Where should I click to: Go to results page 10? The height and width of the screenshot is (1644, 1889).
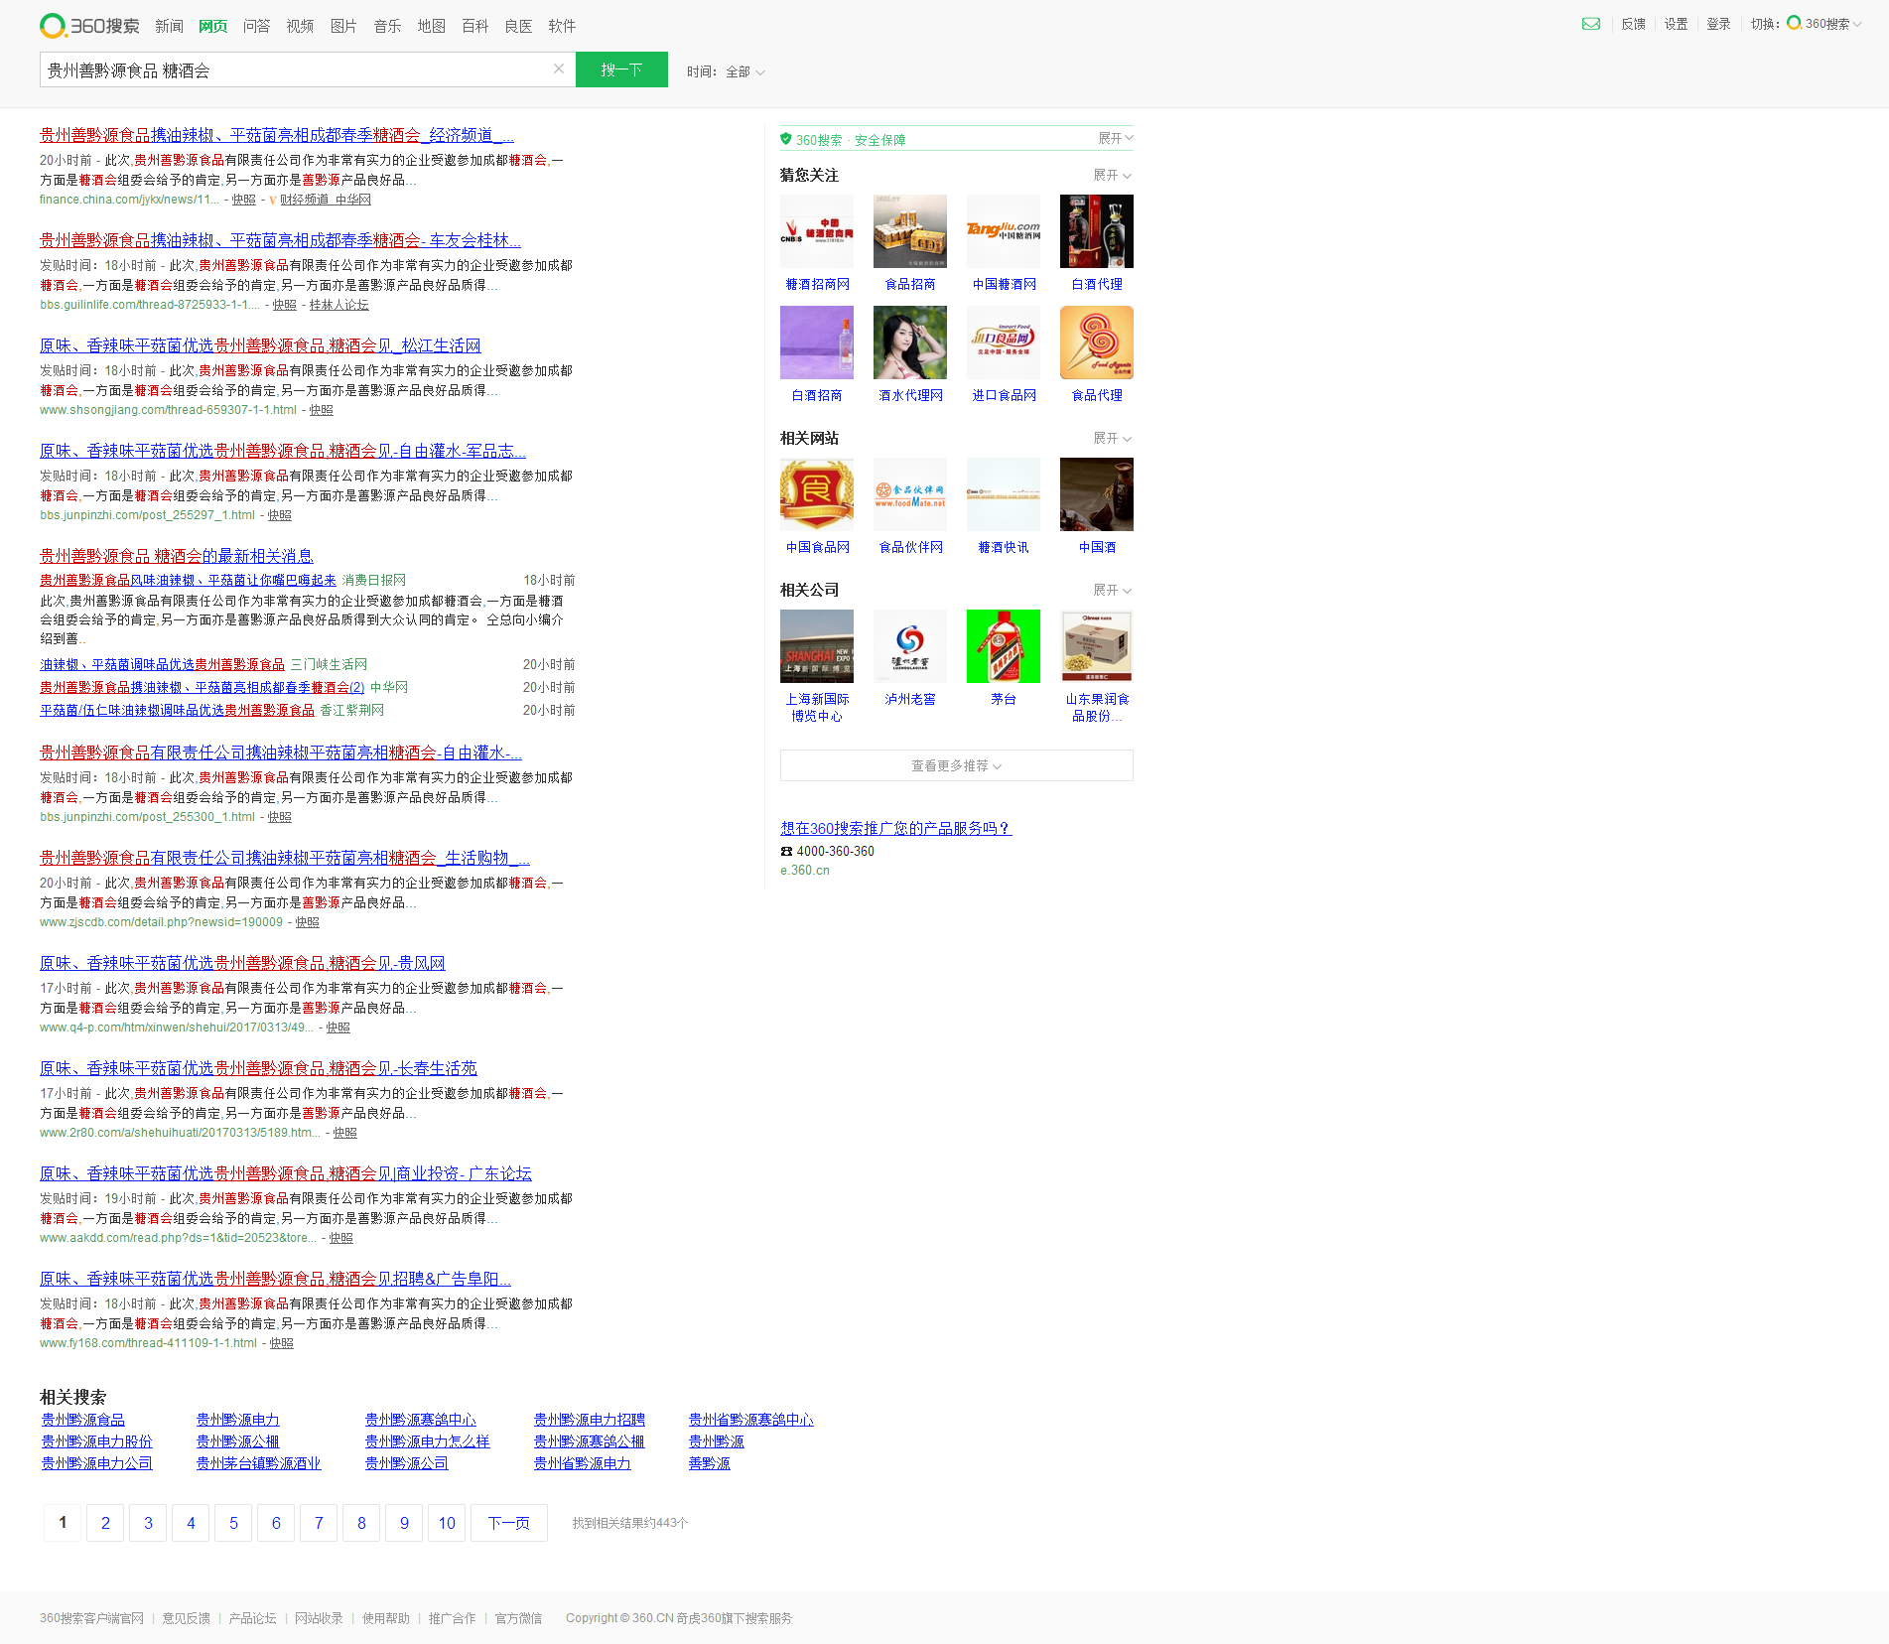[447, 1523]
